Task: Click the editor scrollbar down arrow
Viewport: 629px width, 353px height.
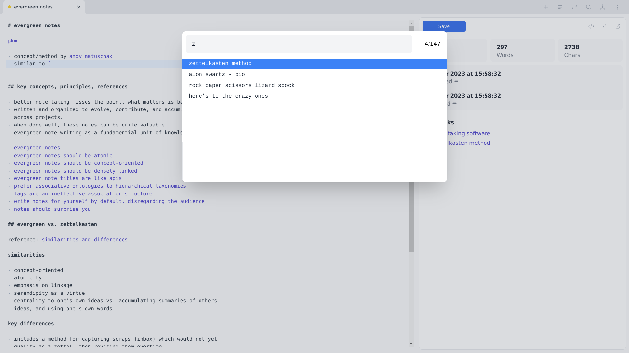Action: click(x=411, y=344)
